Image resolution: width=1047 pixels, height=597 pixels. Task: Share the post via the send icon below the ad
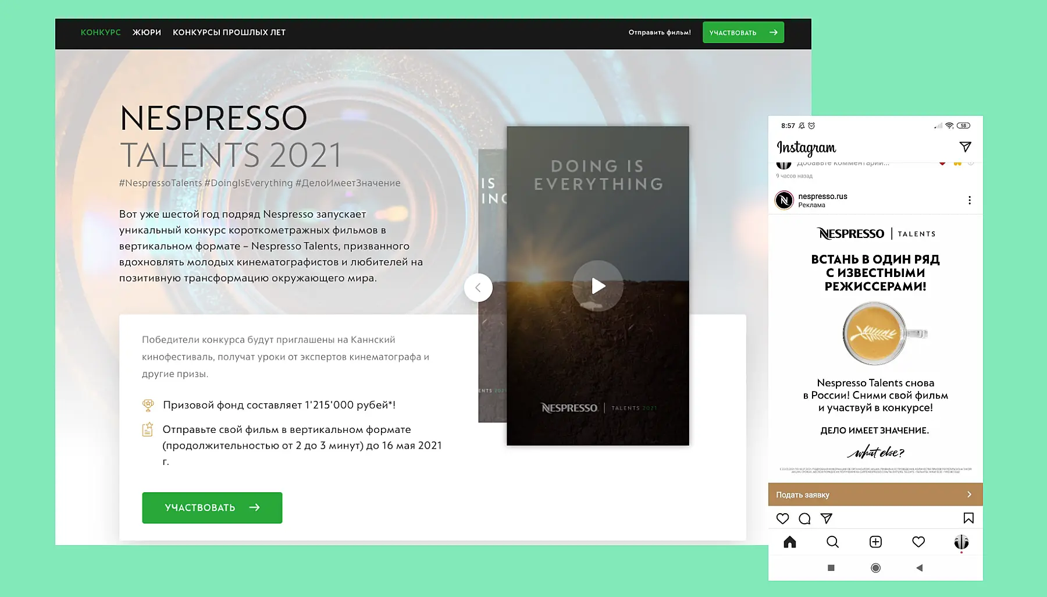pyautogui.click(x=826, y=518)
